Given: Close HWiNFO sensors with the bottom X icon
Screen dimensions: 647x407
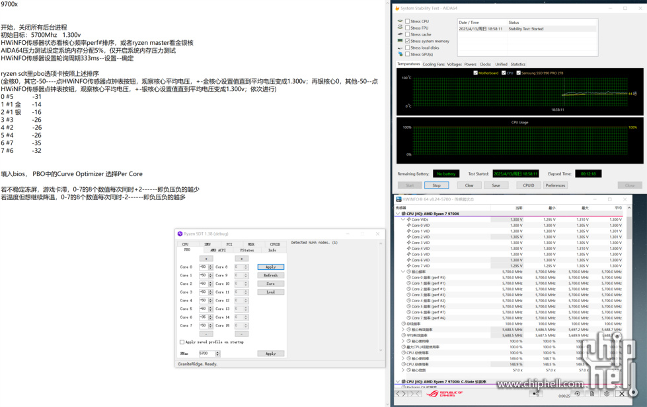Looking at the screenshot, I should click(622, 394).
